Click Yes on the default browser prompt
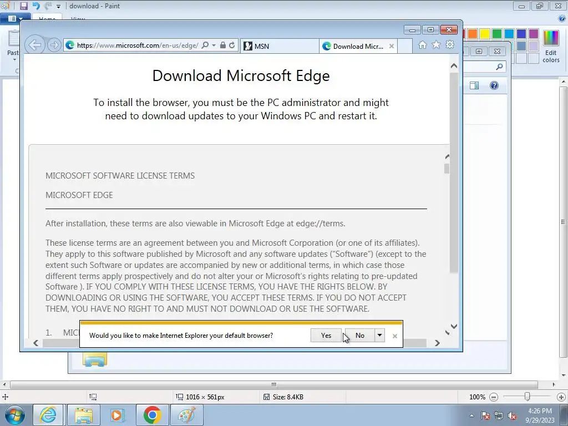This screenshot has height=426, width=568. click(326, 336)
